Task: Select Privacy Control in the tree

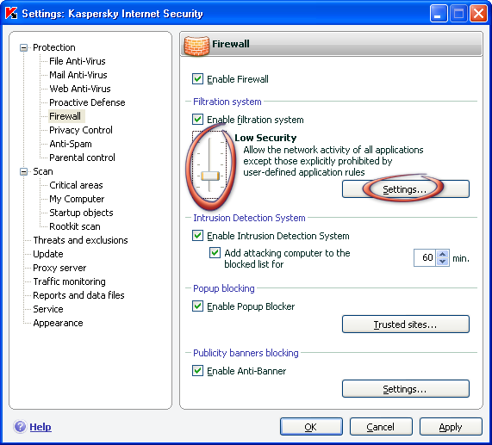Action: (81, 130)
